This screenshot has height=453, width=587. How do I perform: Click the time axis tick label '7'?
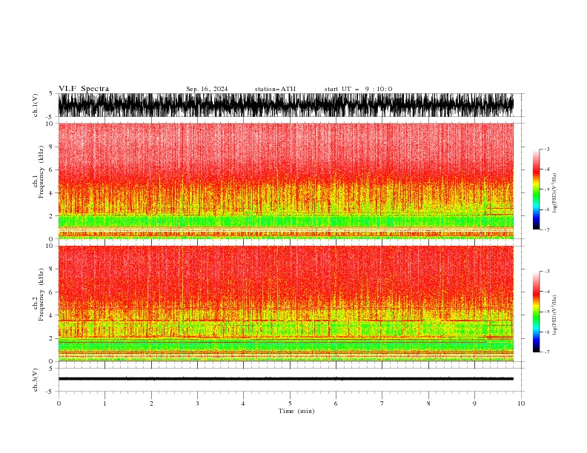point(382,403)
